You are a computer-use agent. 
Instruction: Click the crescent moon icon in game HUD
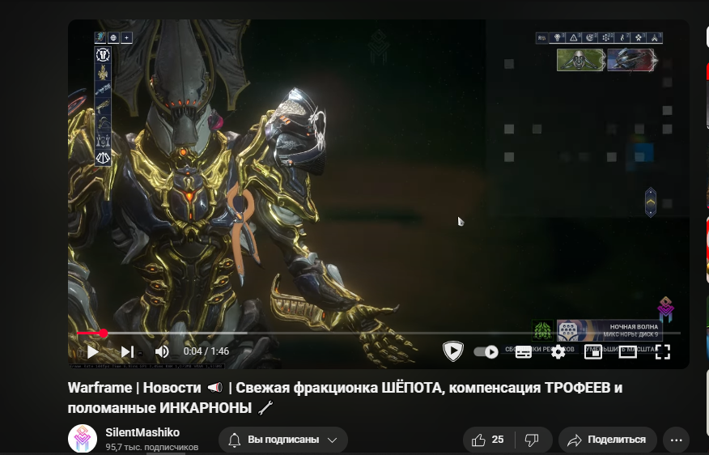(x=590, y=38)
